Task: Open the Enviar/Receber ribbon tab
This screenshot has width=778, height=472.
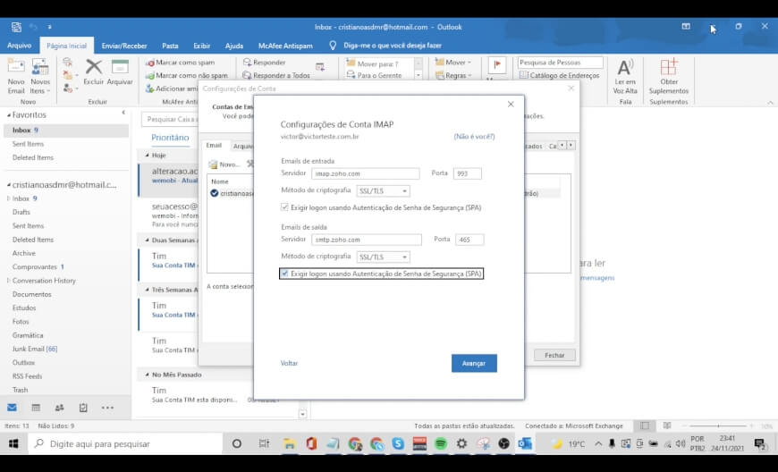Action: pyautogui.click(x=124, y=45)
